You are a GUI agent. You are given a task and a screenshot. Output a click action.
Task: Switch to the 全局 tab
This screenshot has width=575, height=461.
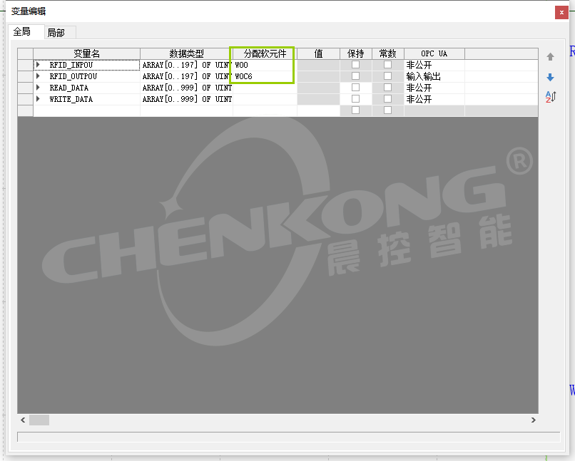click(x=22, y=32)
